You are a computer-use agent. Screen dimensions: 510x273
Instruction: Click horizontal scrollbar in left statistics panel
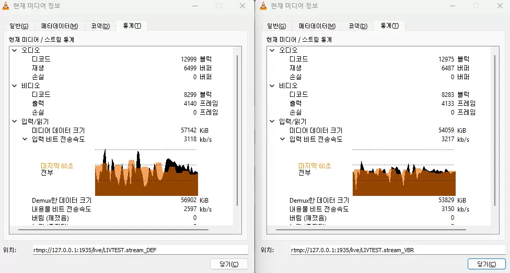113,230
